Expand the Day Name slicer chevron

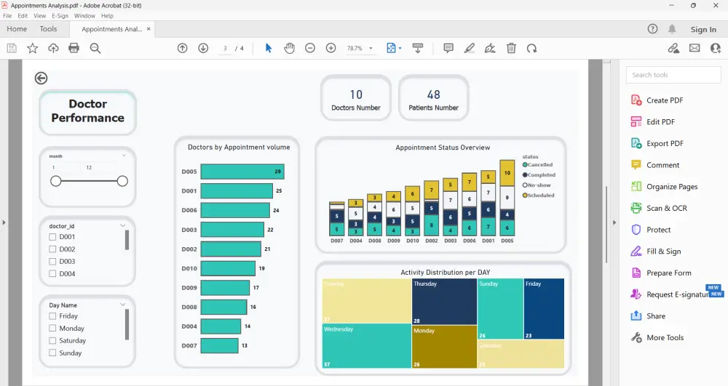pos(123,305)
